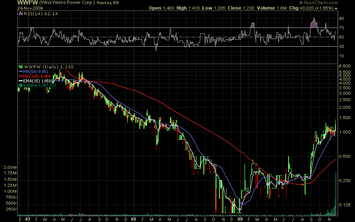Click the RSI axis label 90
Viewport: 355px width, 222px height.
click(342, 18)
